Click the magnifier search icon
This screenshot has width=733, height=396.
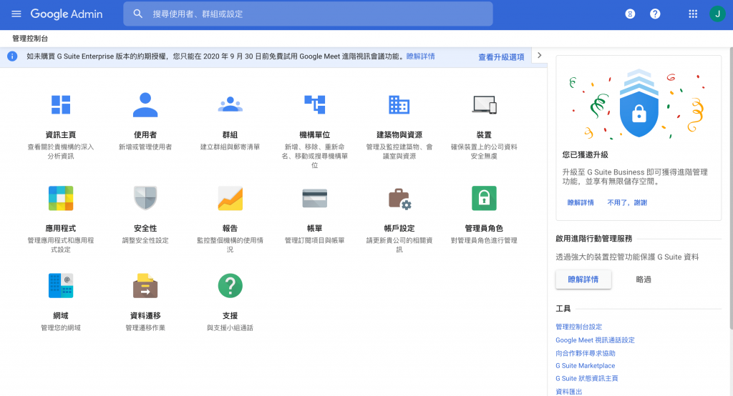coord(137,14)
